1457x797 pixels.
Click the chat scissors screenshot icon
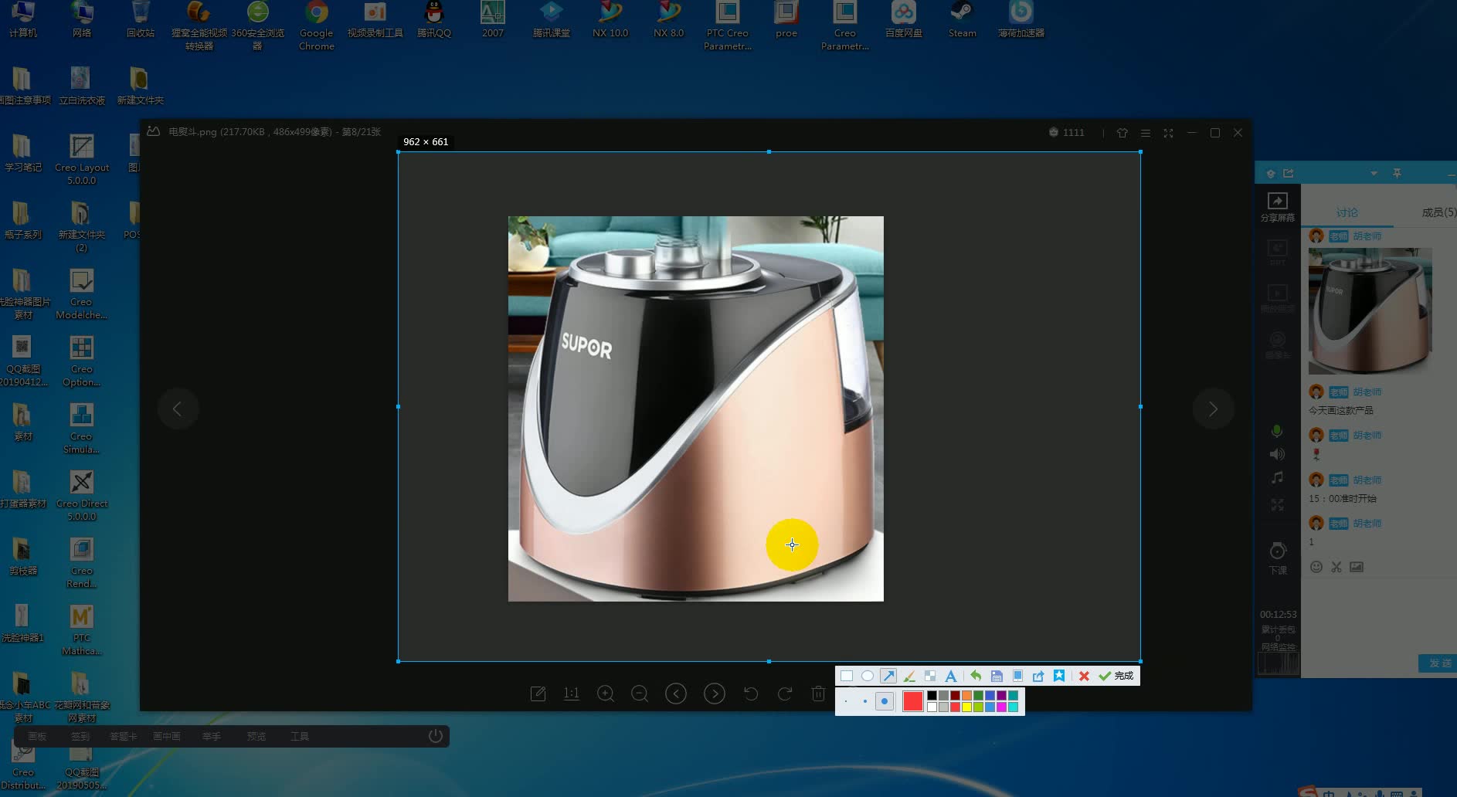coord(1336,567)
